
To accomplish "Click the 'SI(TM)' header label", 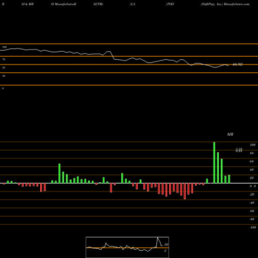I will (x=98, y=4).
